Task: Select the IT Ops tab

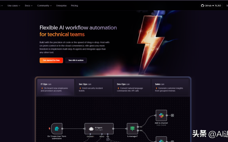Action: (56, 87)
